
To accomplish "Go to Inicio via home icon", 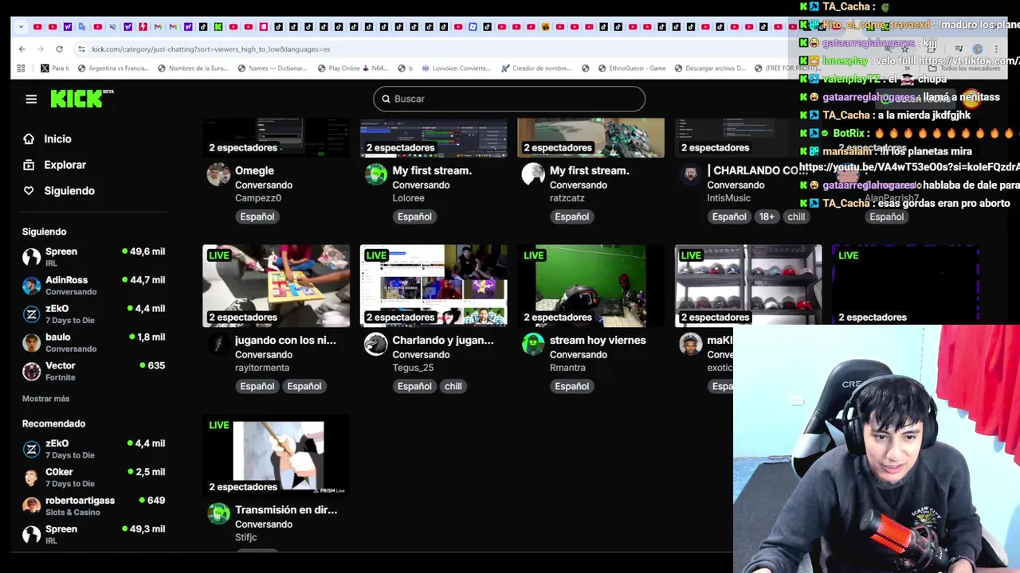I will [x=29, y=138].
